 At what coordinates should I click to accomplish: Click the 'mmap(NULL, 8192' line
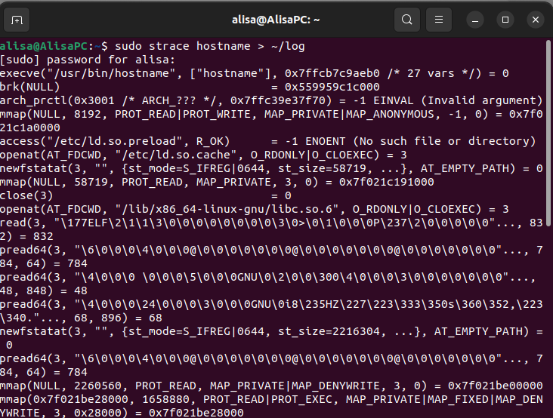[271, 121]
